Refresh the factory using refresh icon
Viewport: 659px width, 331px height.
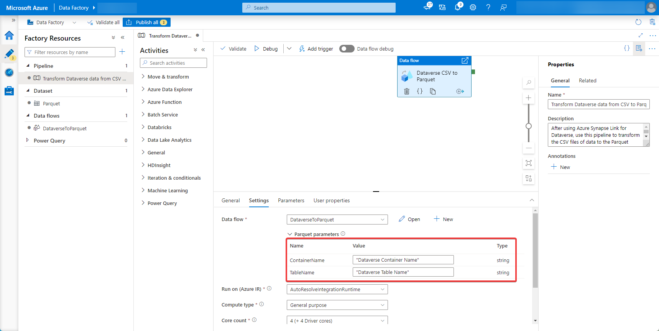(638, 22)
